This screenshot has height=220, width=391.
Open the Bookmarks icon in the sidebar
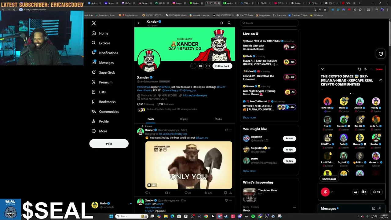pos(93,102)
